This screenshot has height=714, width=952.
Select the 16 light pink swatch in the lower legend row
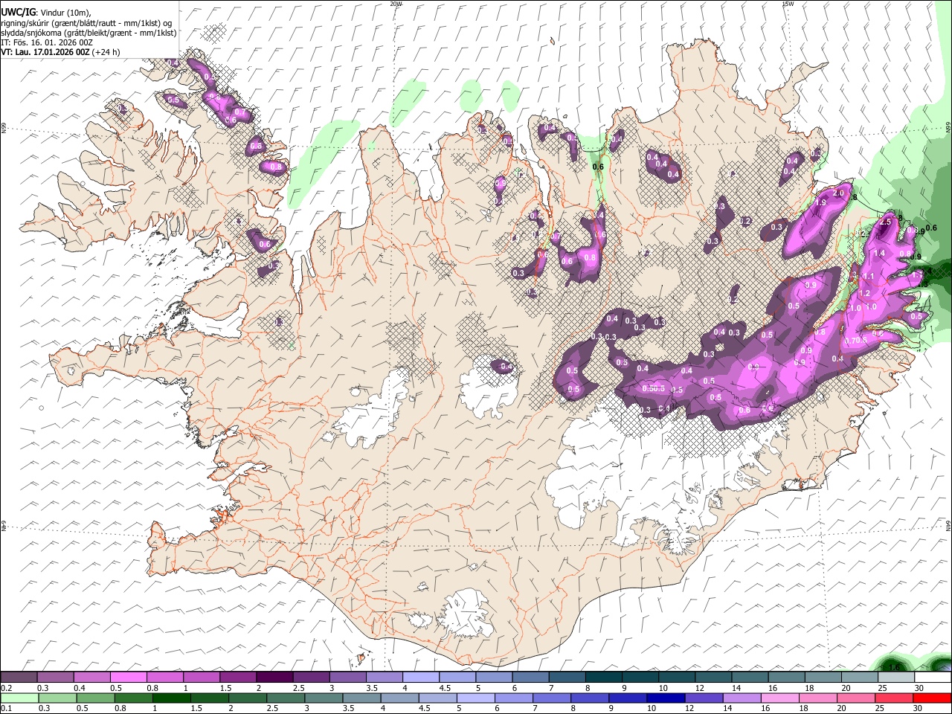(x=779, y=698)
